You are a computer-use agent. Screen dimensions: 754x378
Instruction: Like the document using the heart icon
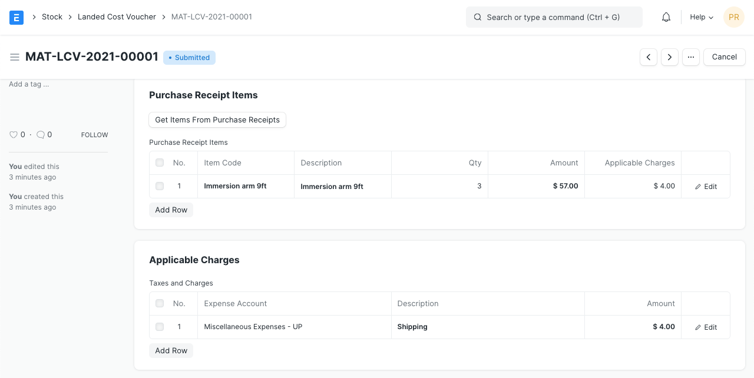13,135
